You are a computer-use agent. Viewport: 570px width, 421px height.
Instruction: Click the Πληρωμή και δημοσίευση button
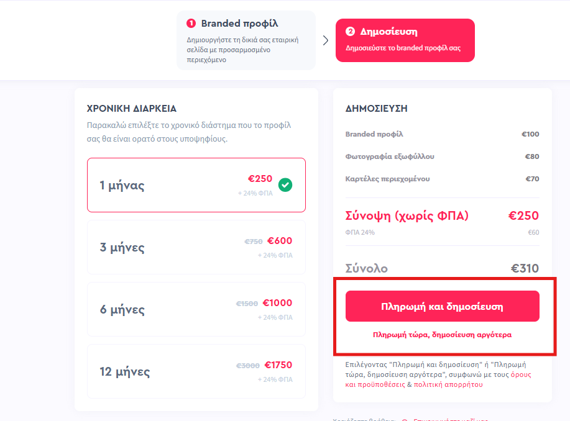(x=442, y=306)
